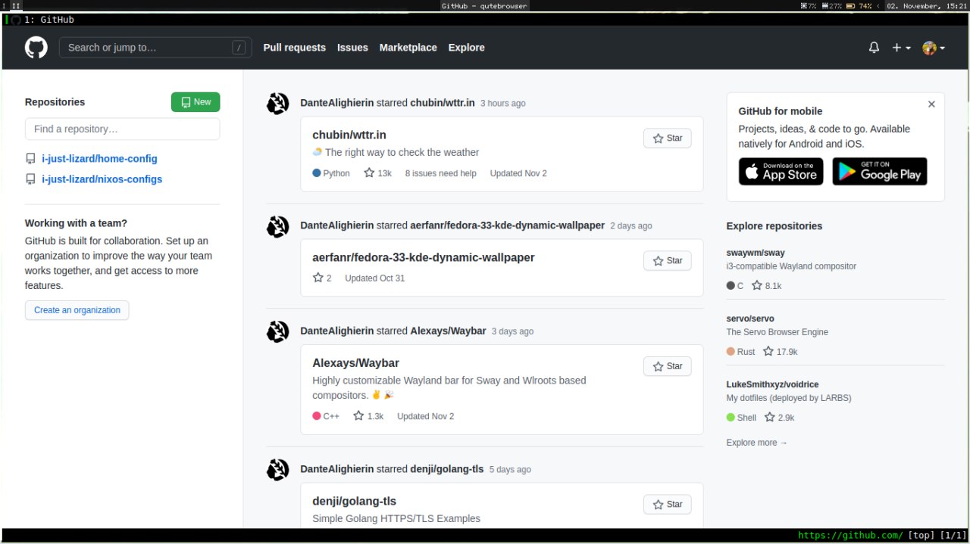Click 3 hours ago timestamp
The image size is (970, 544).
503,104
